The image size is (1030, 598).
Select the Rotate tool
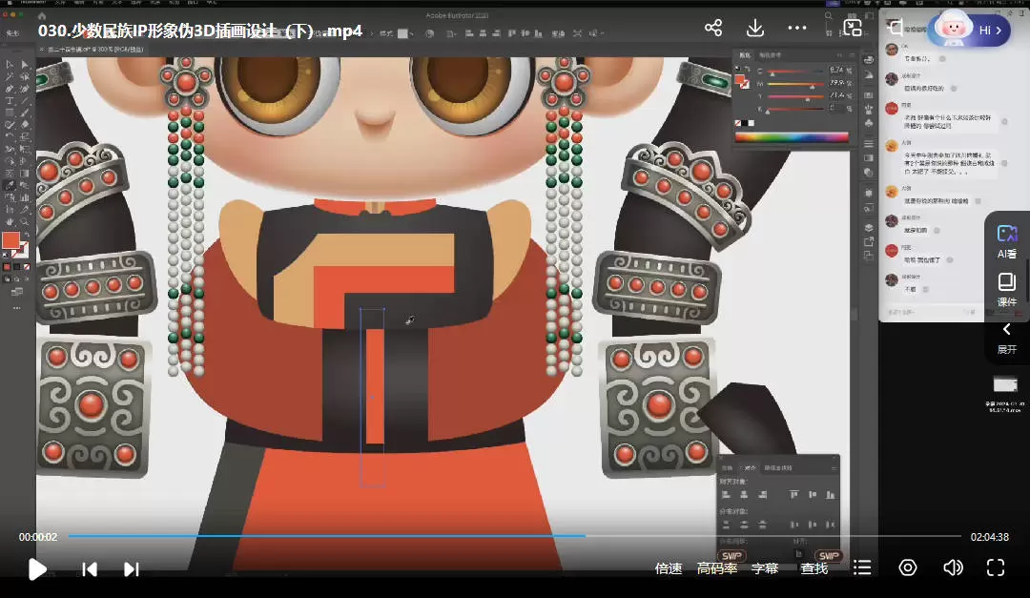point(10,136)
